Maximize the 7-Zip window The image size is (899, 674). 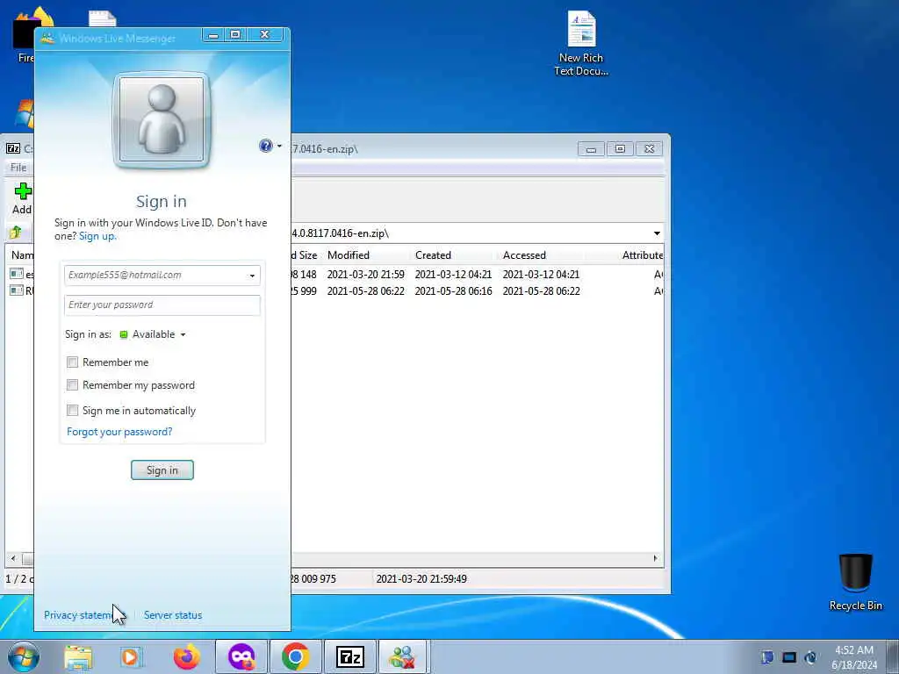coord(620,149)
